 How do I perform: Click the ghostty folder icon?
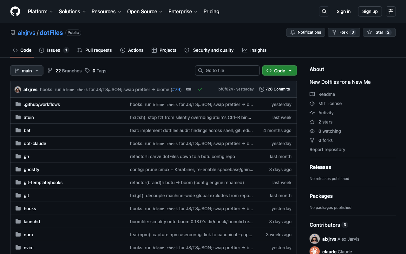click(18, 169)
